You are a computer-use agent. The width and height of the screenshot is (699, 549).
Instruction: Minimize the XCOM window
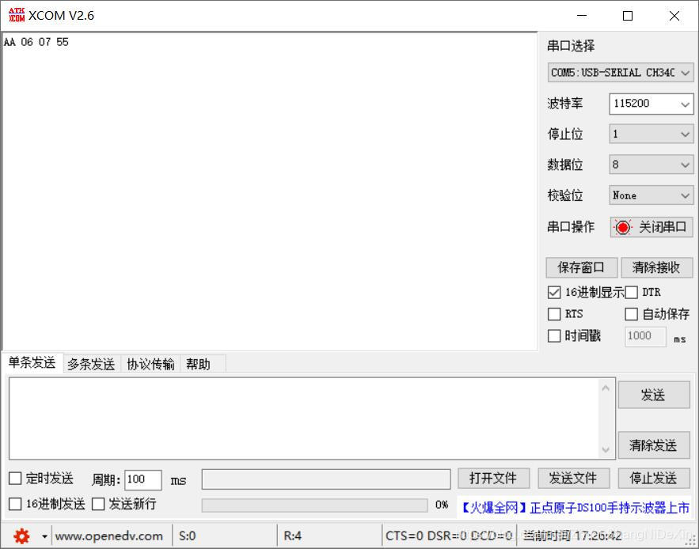coord(582,16)
